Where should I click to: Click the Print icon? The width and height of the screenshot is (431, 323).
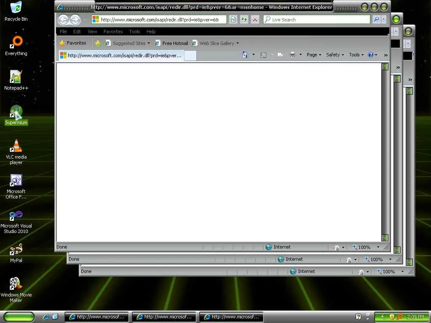click(x=293, y=55)
